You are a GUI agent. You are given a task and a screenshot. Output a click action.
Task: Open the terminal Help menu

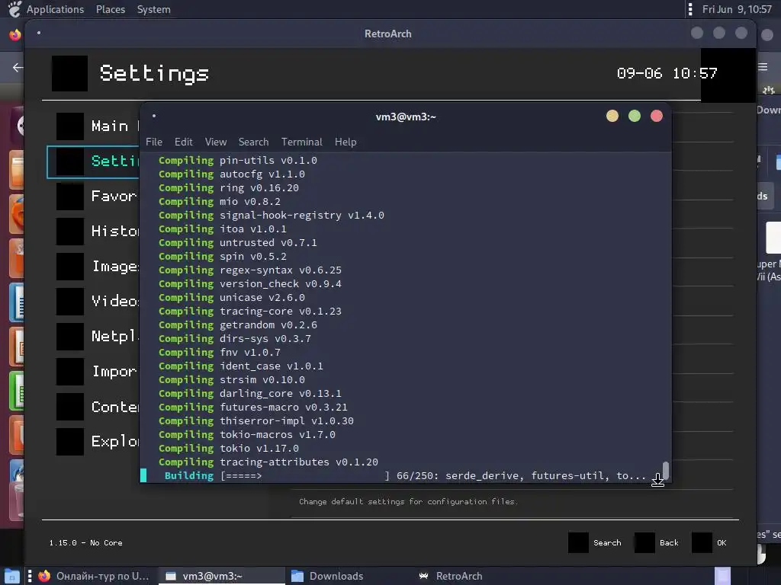click(x=346, y=142)
